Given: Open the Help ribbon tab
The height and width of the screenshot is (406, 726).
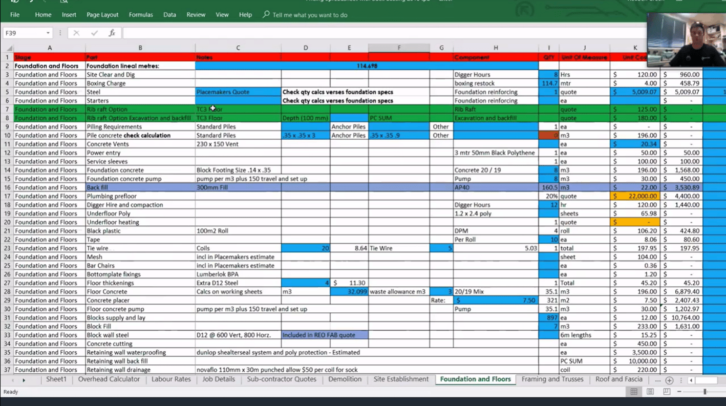Looking at the screenshot, I should point(245,15).
